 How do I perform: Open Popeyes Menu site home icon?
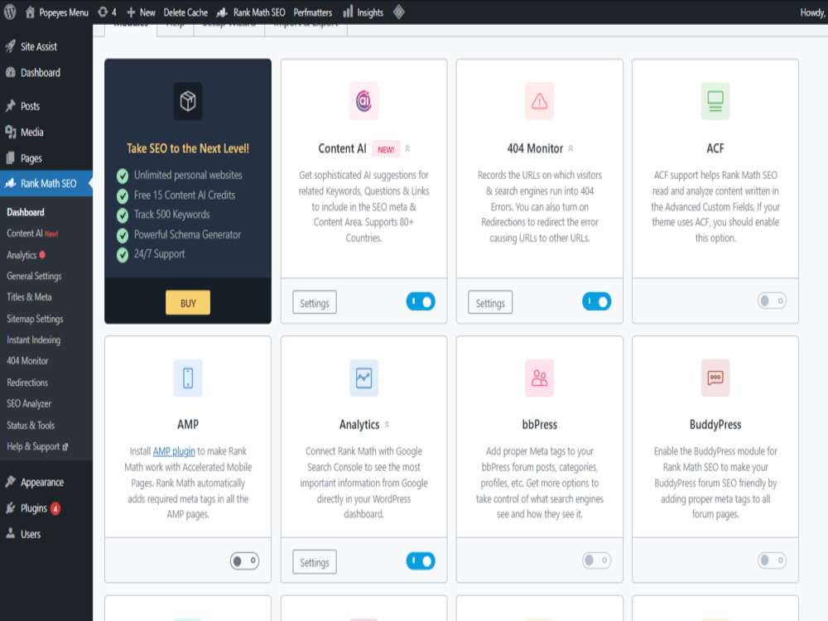tap(30, 12)
